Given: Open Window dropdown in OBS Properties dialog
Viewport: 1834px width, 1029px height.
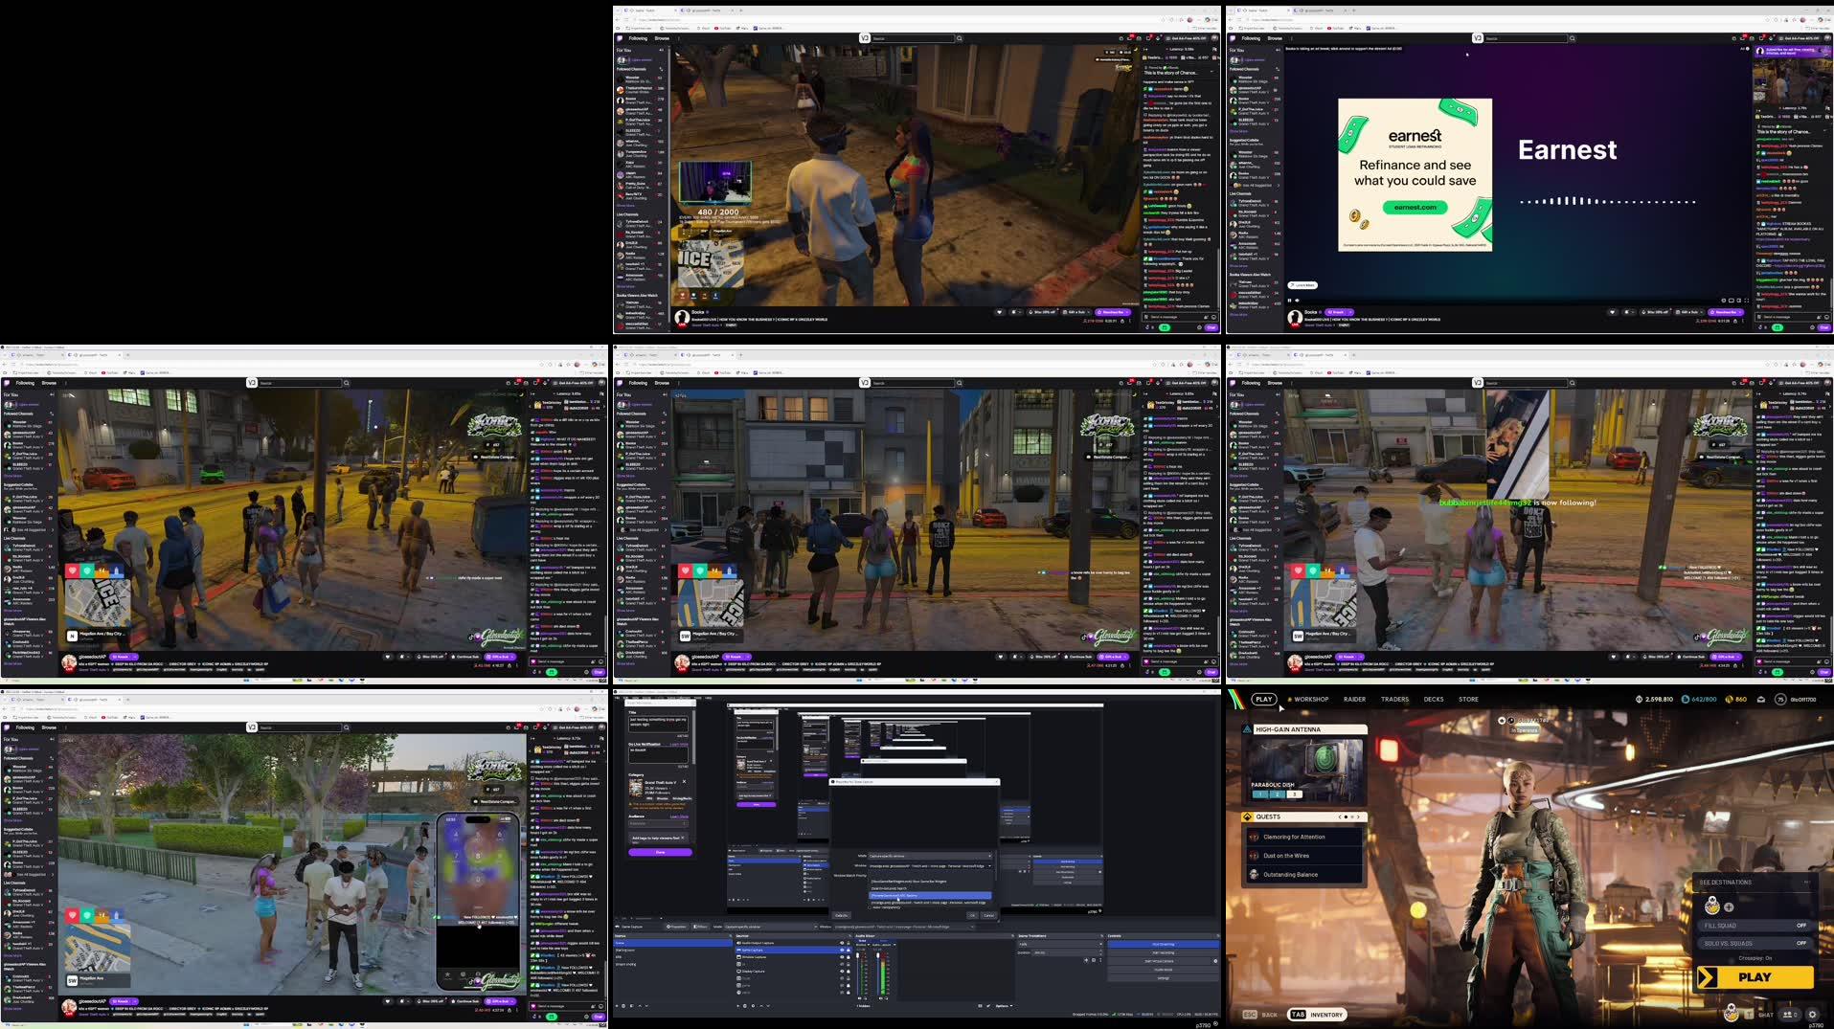Looking at the screenshot, I should (x=930, y=865).
